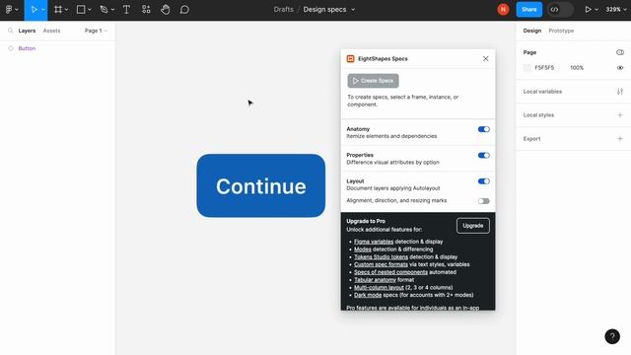
Task: Open the Pen tool dropdown arrow
Action: pyautogui.click(x=112, y=10)
